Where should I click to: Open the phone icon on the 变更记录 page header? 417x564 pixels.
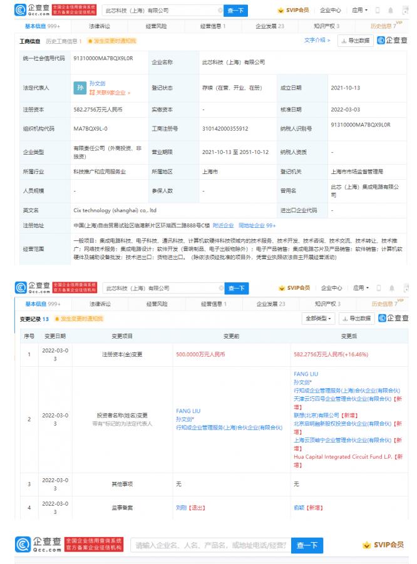click(x=379, y=288)
